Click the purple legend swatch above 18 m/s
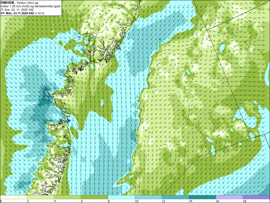Viewport: 270px width, 203px height. [x=256, y=197]
